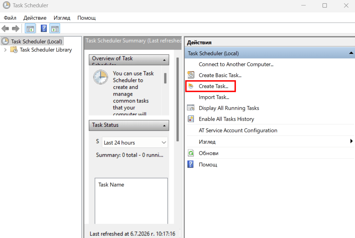Select AT Service Account Configuration
Screen dimensions: 355x238
click(x=238, y=130)
